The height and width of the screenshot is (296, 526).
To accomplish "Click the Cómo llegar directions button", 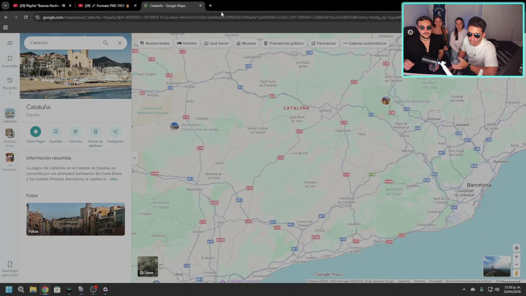I will pos(36,132).
